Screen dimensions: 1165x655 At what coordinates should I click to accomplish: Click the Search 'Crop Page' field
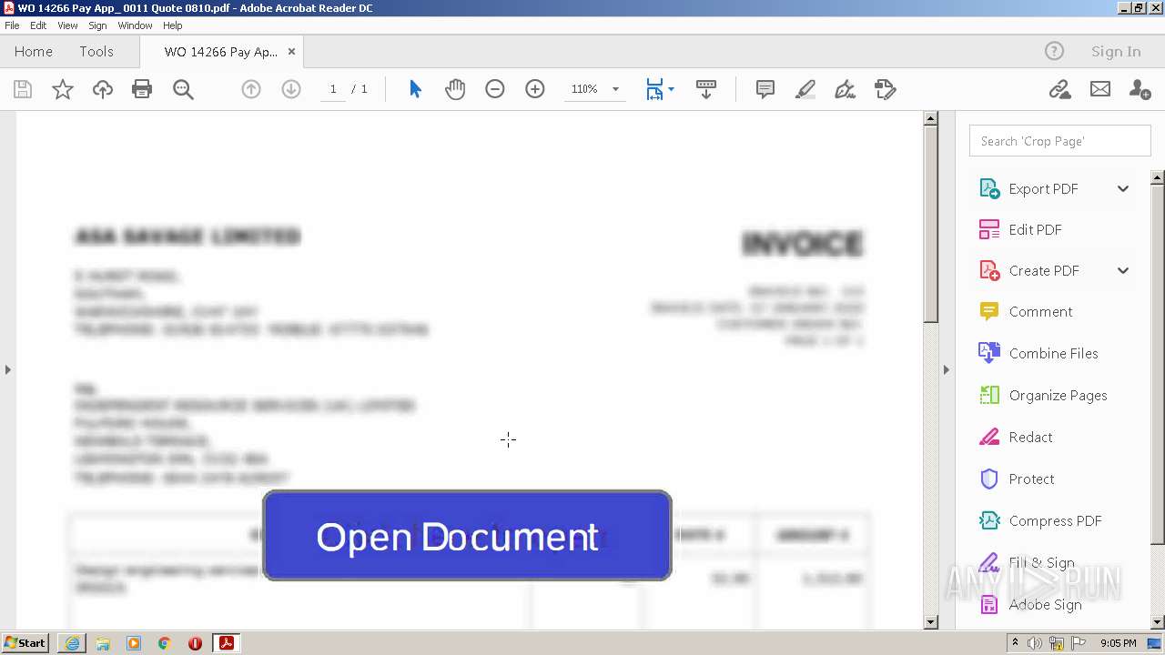1060,141
